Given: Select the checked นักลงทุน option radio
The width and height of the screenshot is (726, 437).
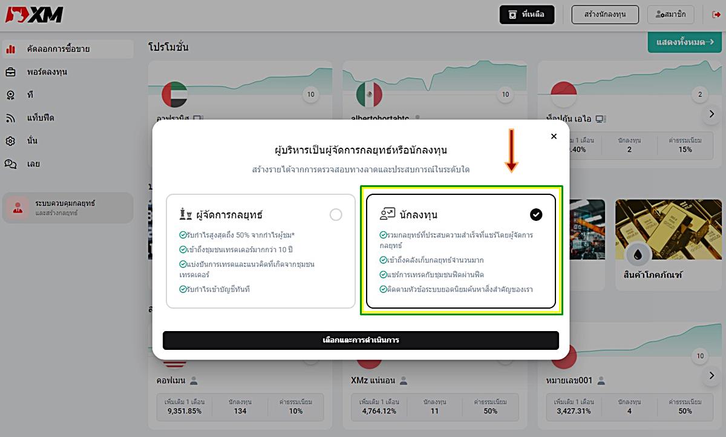Looking at the screenshot, I should (536, 214).
